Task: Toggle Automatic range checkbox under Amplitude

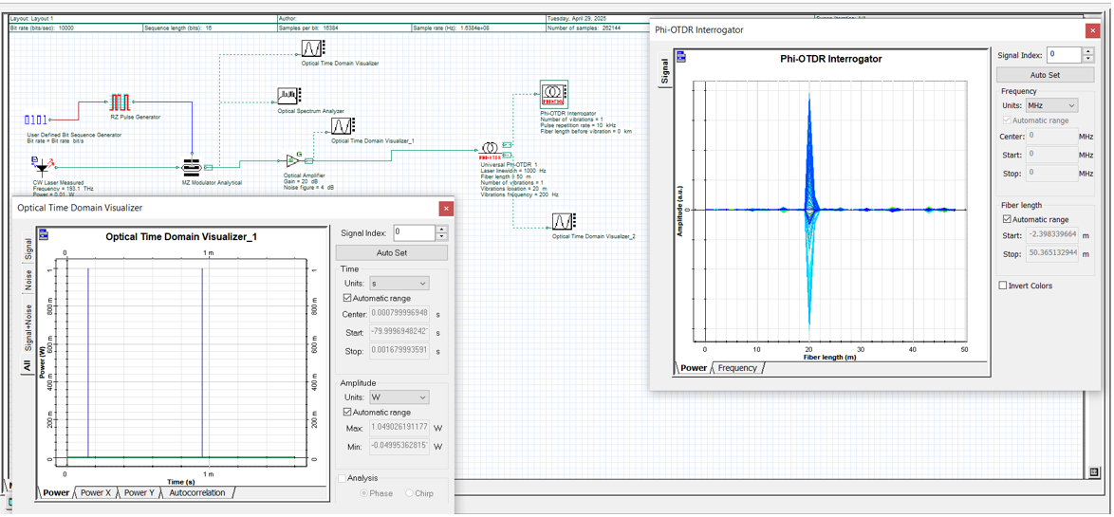Action: pyautogui.click(x=347, y=413)
